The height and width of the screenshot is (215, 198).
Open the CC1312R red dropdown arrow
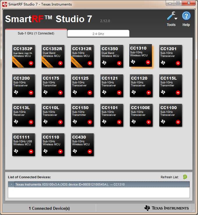90,63
